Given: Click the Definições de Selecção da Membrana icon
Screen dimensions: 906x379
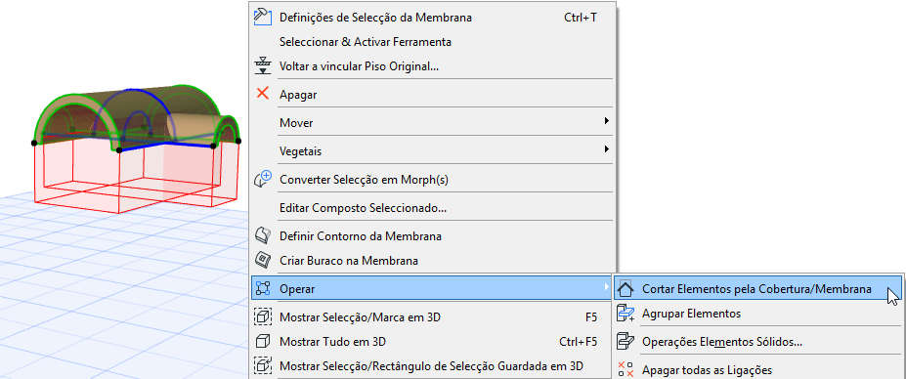Looking at the screenshot, I should coord(263,17).
